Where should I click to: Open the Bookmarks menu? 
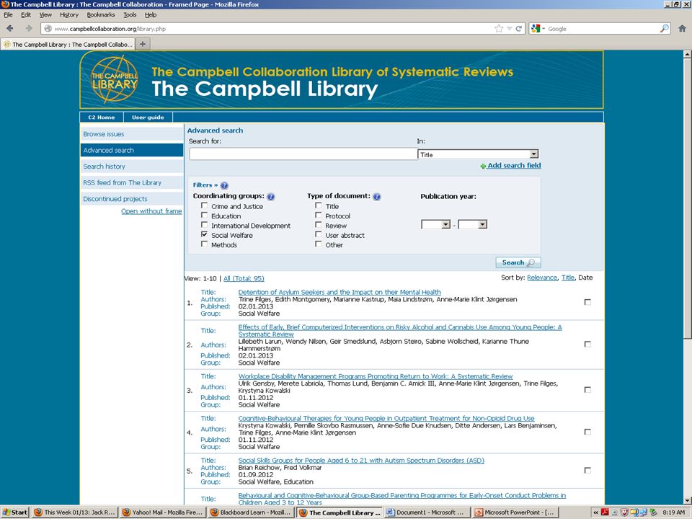point(101,14)
